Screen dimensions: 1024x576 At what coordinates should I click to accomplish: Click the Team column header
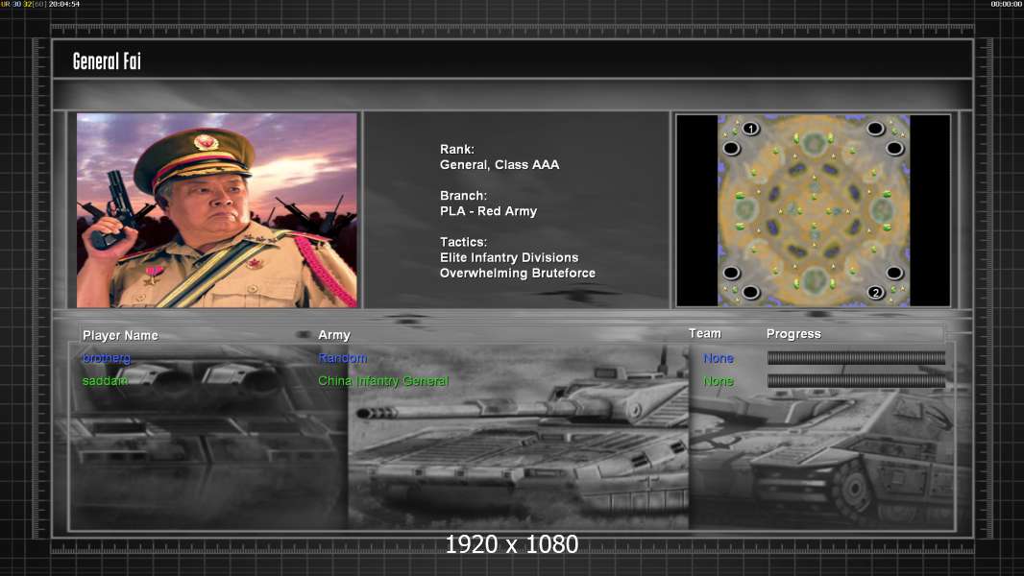tap(705, 333)
